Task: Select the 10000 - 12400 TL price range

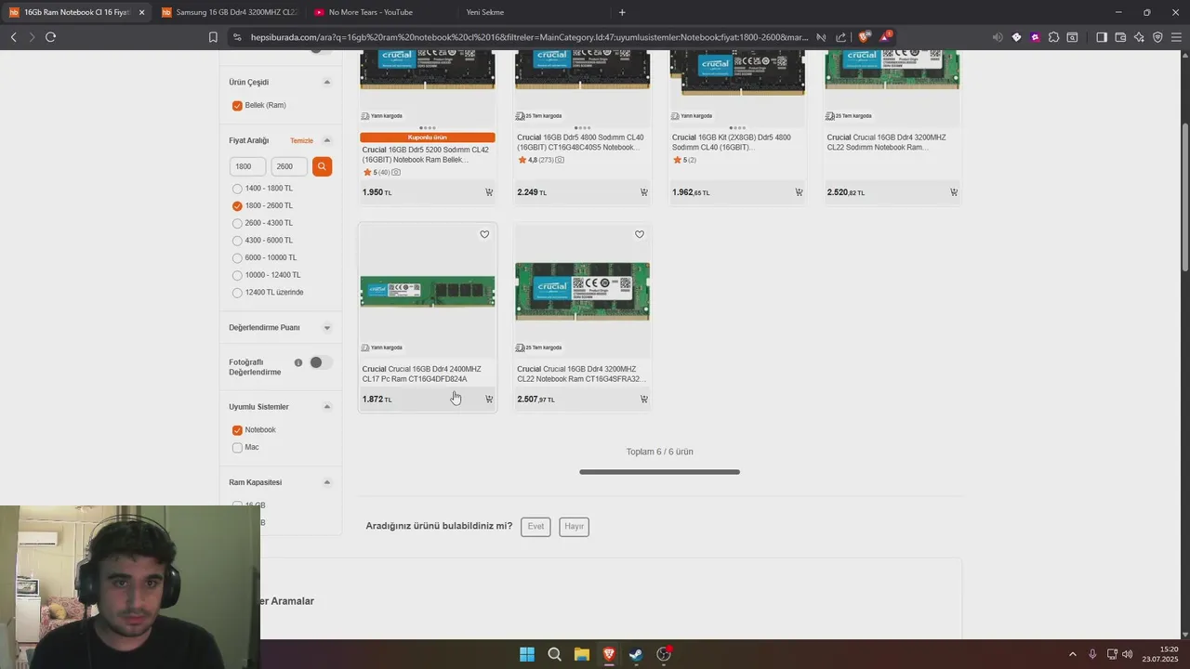Action: click(x=237, y=275)
